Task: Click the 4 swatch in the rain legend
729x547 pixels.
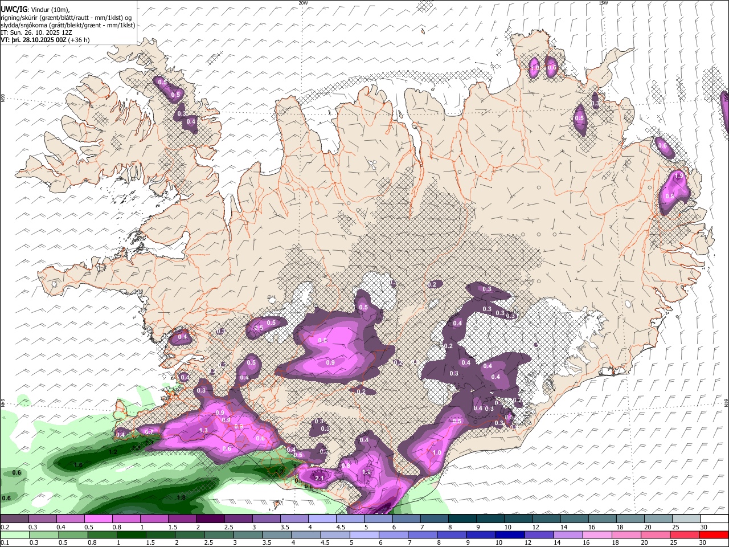Action: pyautogui.click(x=306, y=535)
